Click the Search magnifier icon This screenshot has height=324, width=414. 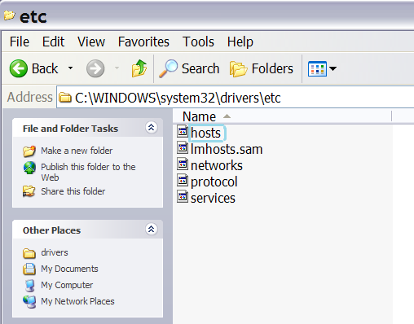(x=168, y=68)
